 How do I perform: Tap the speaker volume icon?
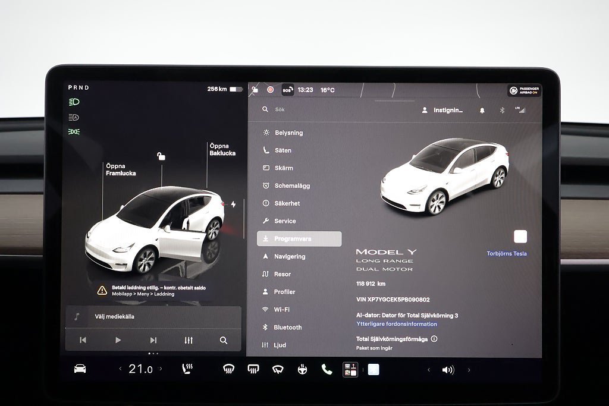pyautogui.click(x=448, y=370)
